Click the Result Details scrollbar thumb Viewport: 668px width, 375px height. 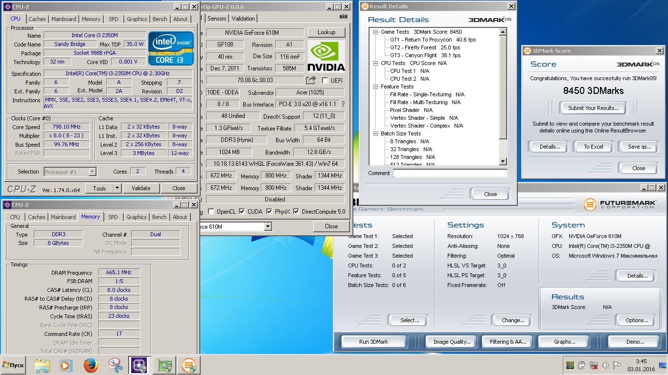click(x=502, y=88)
